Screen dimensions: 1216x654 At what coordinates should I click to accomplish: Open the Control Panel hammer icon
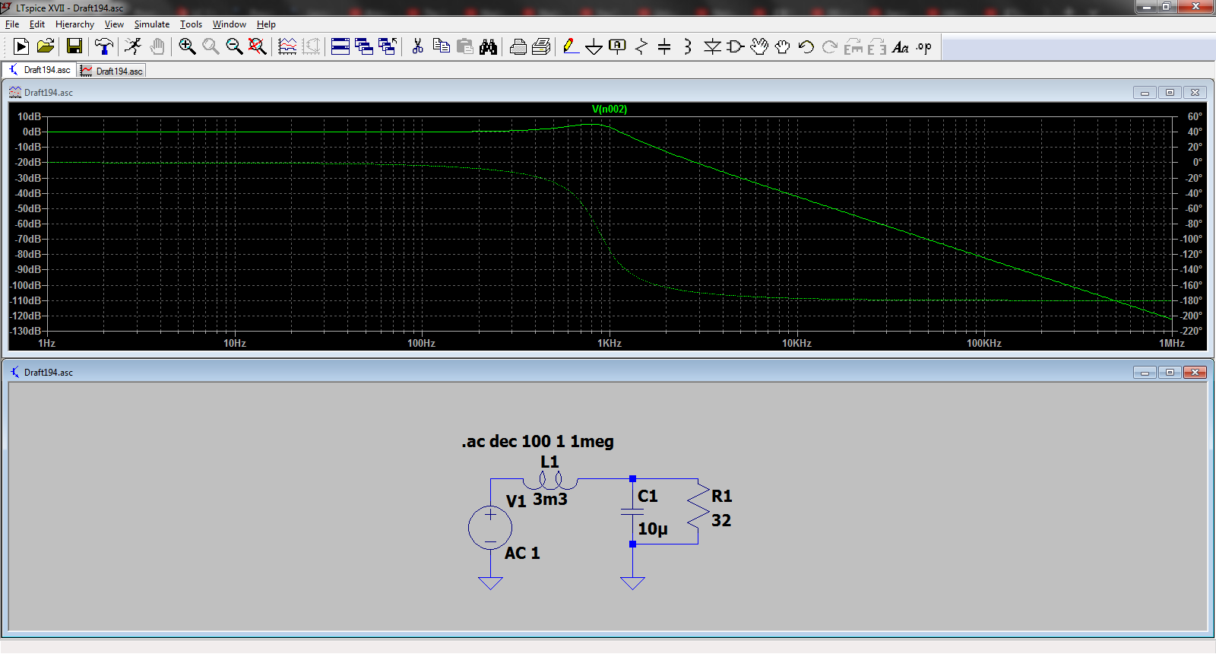click(104, 46)
